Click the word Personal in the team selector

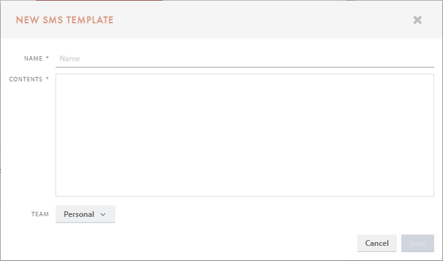coord(78,214)
